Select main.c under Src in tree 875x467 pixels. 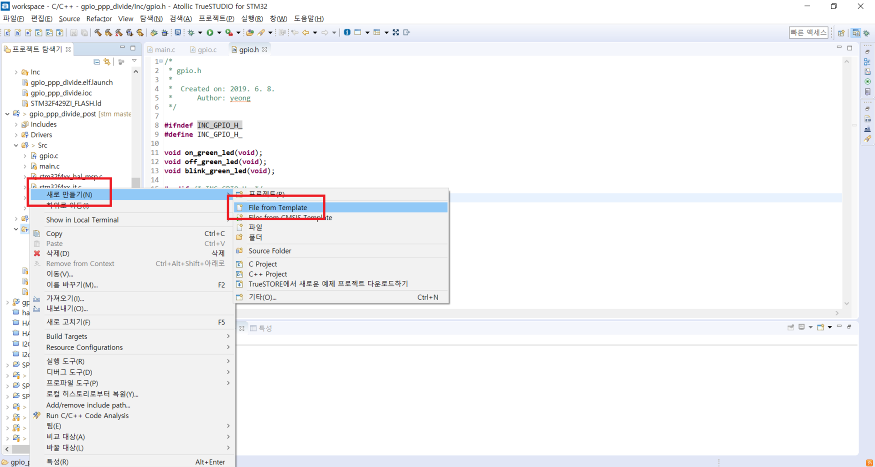[x=49, y=166]
